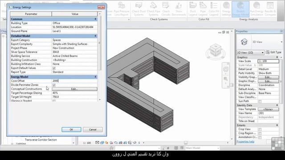Click OK in Energy Settings dialog
This screenshot has width=285, height=160.
pos(71,129)
